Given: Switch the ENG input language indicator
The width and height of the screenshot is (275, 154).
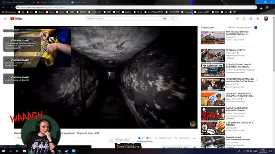Looking at the screenshot, I should point(255,151).
